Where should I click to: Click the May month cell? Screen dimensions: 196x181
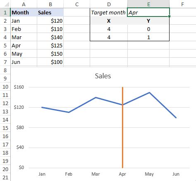coord(24,54)
